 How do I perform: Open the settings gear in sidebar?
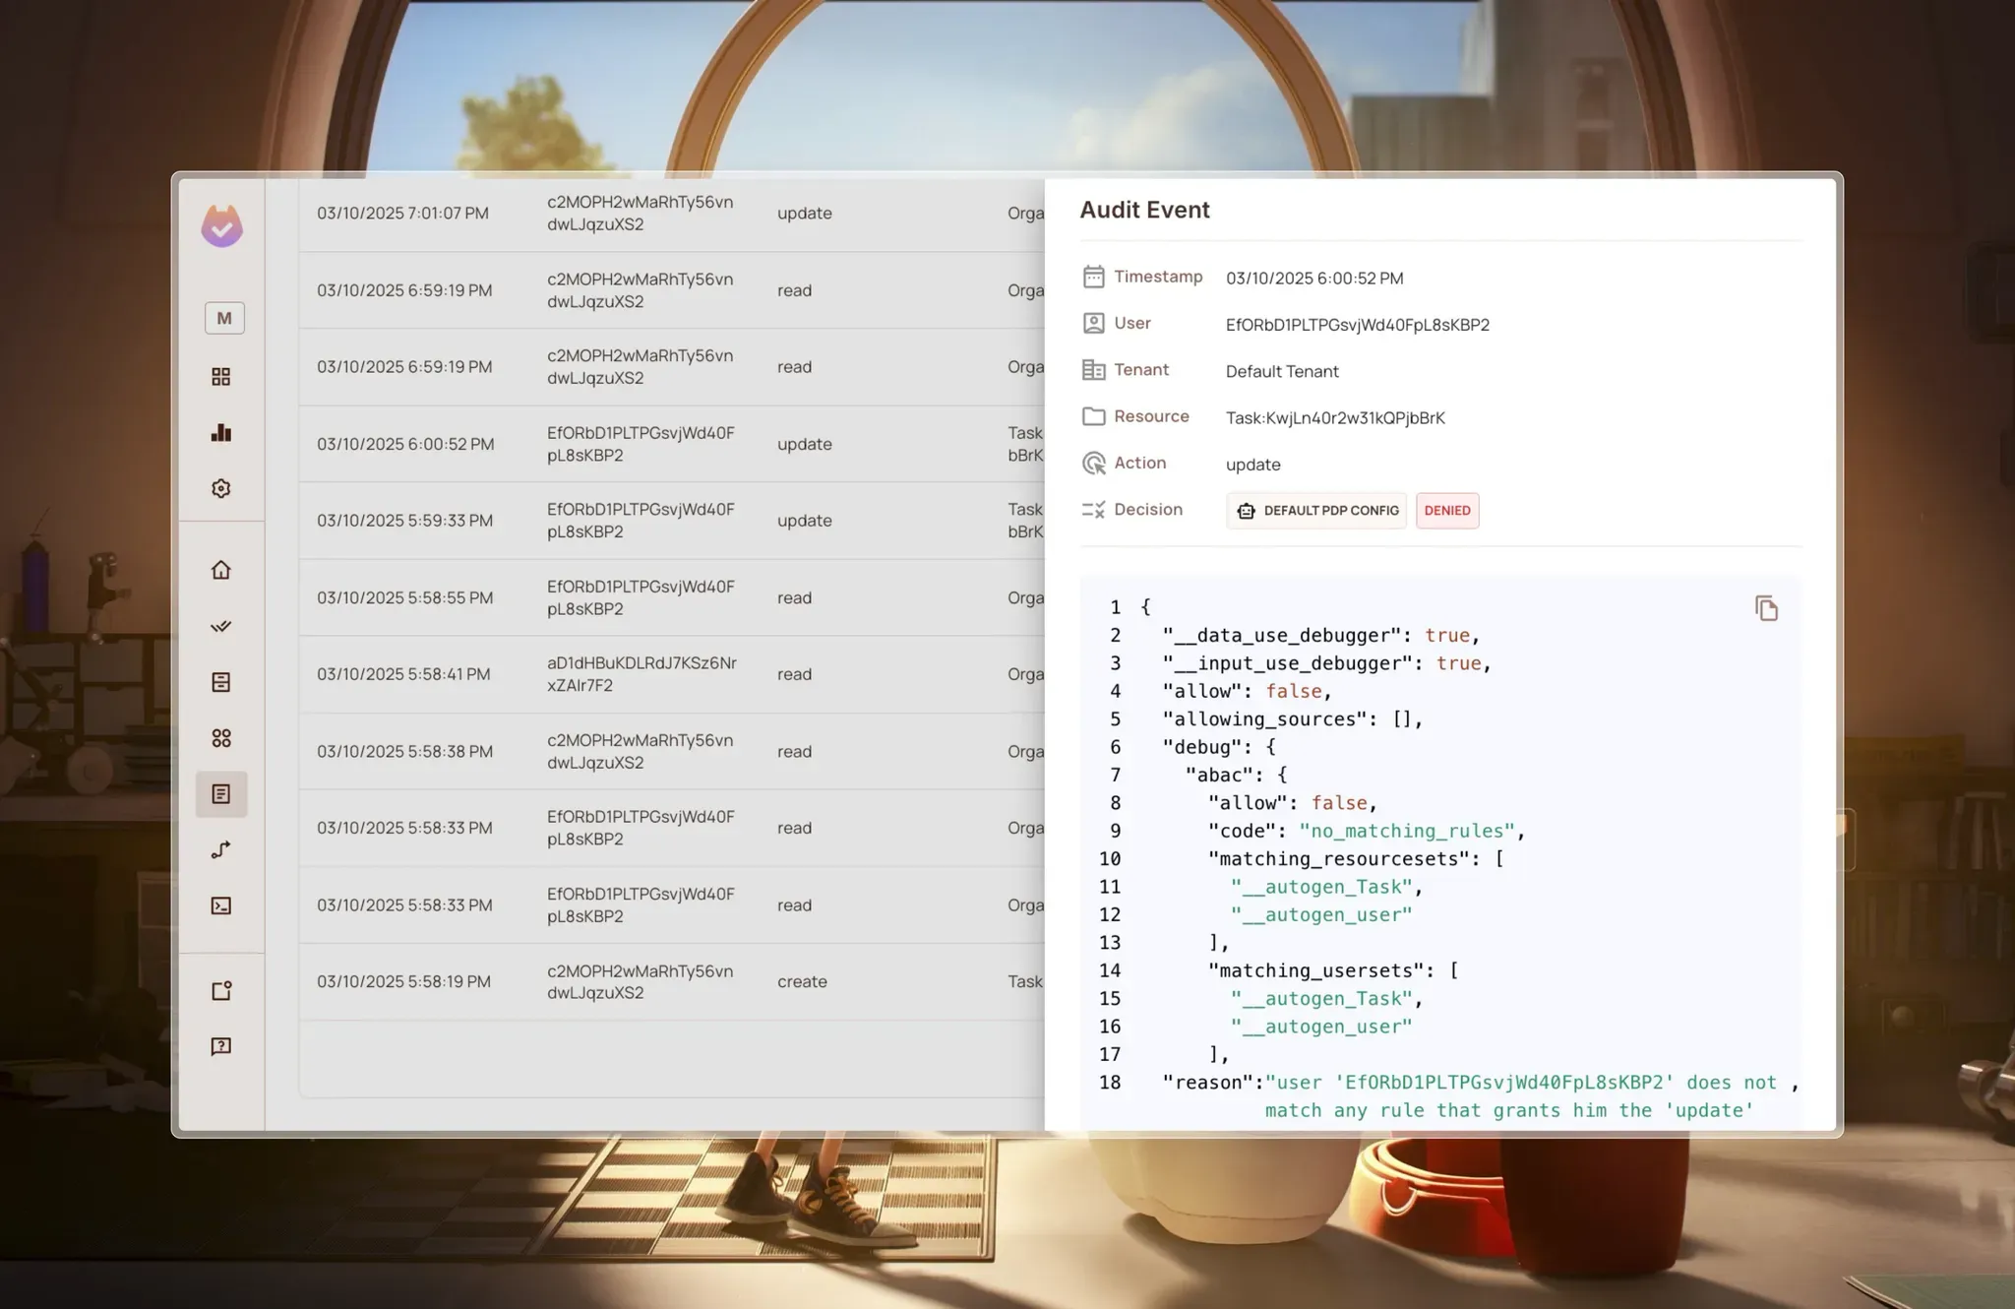coord(221,488)
